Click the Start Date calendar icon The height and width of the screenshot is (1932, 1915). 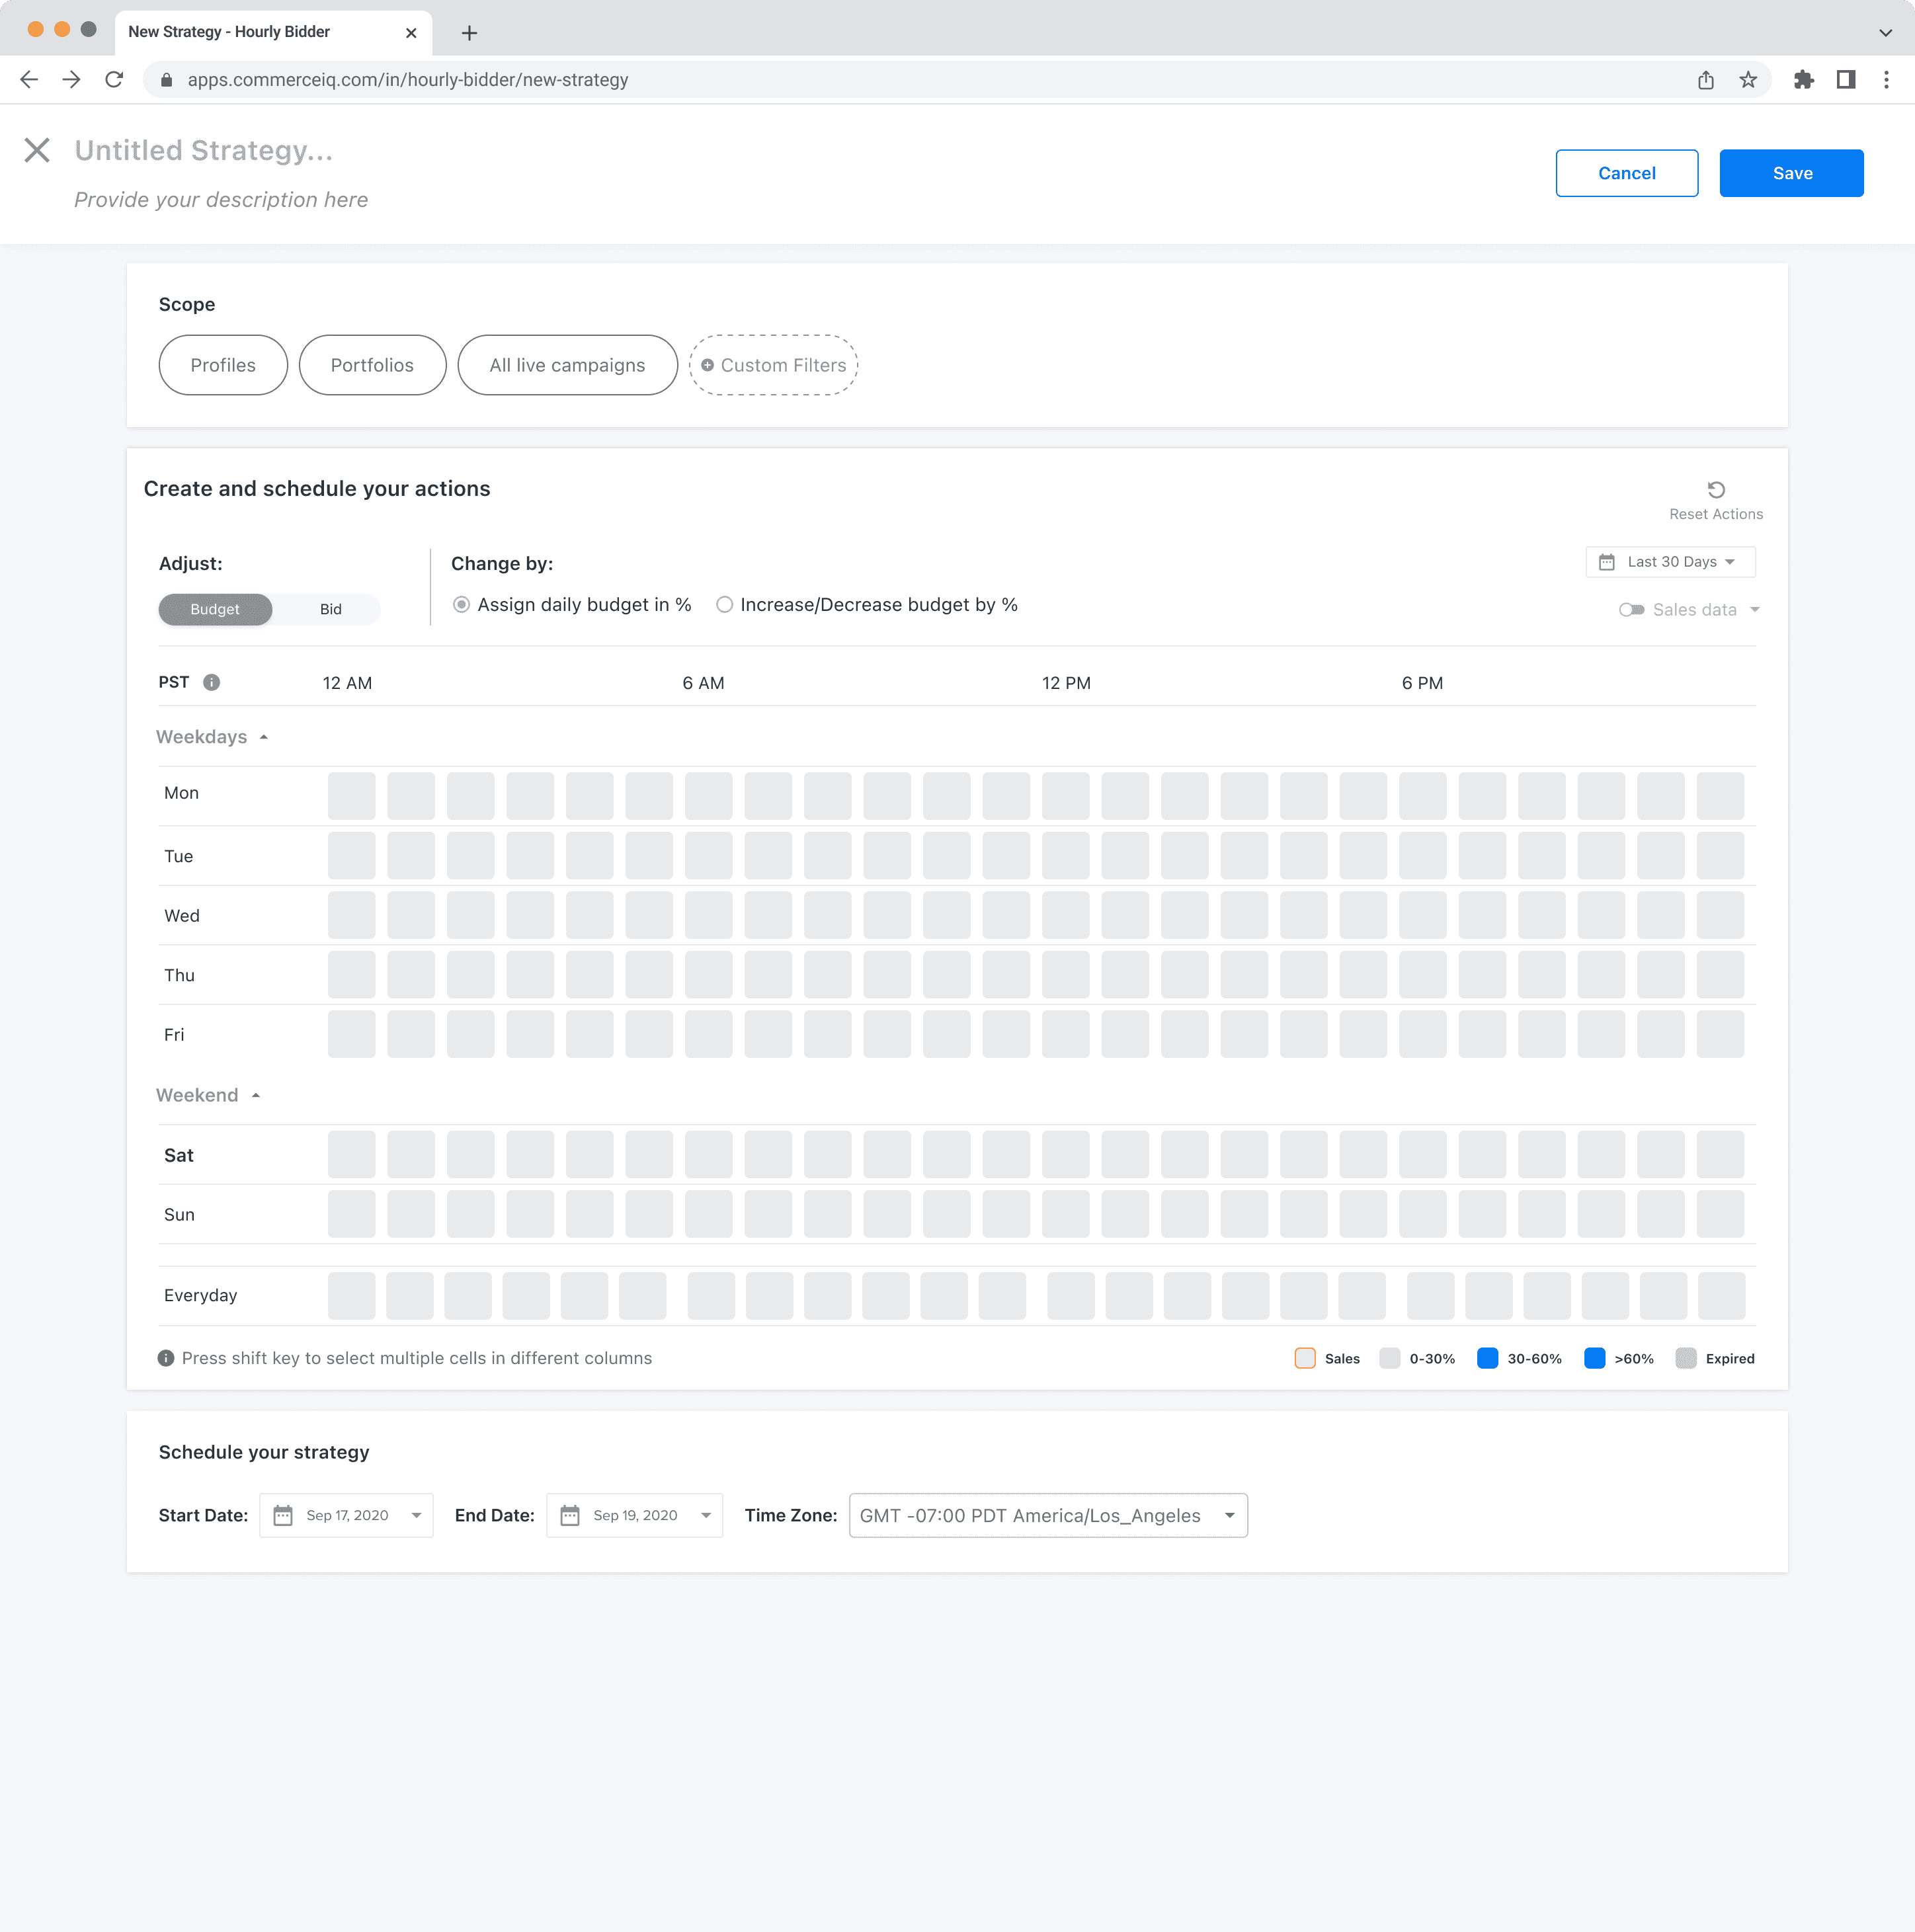[283, 1516]
